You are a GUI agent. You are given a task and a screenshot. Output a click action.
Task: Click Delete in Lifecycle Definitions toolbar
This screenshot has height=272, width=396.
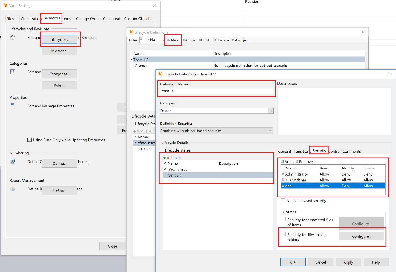click(x=221, y=40)
